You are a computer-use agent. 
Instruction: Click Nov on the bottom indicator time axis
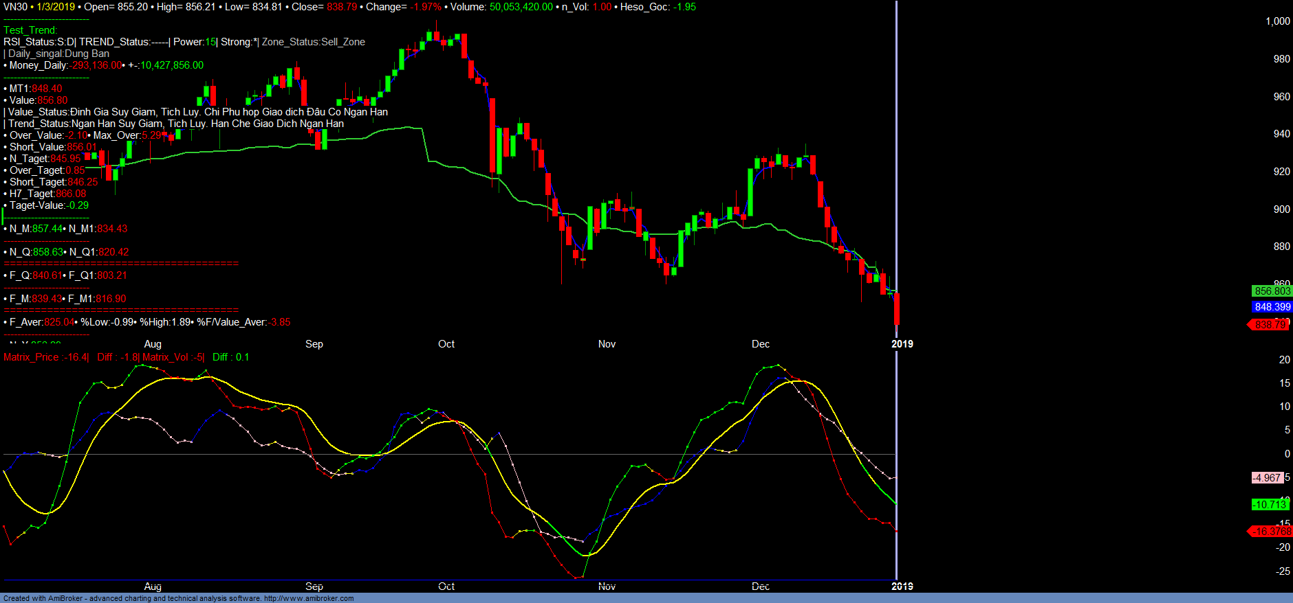(x=607, y=587)
